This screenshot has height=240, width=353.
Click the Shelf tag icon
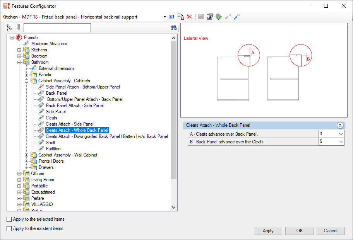[41, 143]
